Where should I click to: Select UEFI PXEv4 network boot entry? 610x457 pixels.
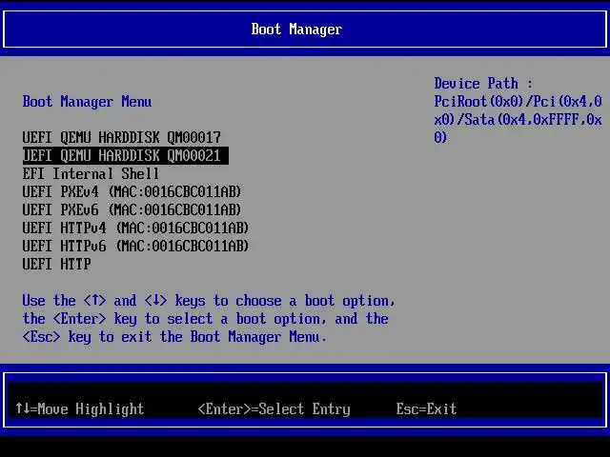(132, 191)
